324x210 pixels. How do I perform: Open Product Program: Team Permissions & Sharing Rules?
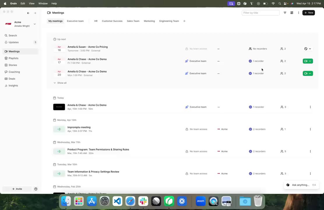pos(98,149)
